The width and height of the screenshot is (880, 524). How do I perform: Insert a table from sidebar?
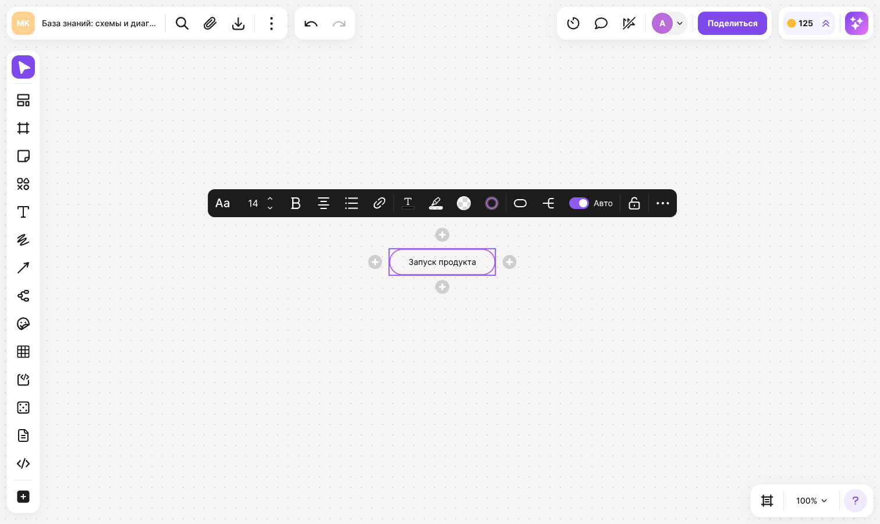coord(23,352)
